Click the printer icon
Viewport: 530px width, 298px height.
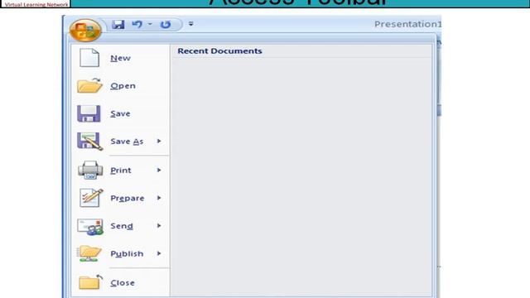point(90,170)
